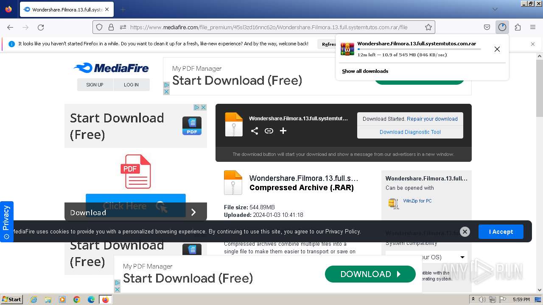Click the address bar URL field
This screenshot has height=305, width=543.
[x=269, y=27]
